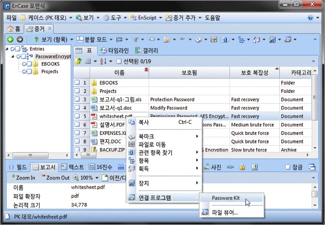Viewport: 325px width, 225px height.
Task: Click the tag label toolbar icon
Action: coord(152,39)
